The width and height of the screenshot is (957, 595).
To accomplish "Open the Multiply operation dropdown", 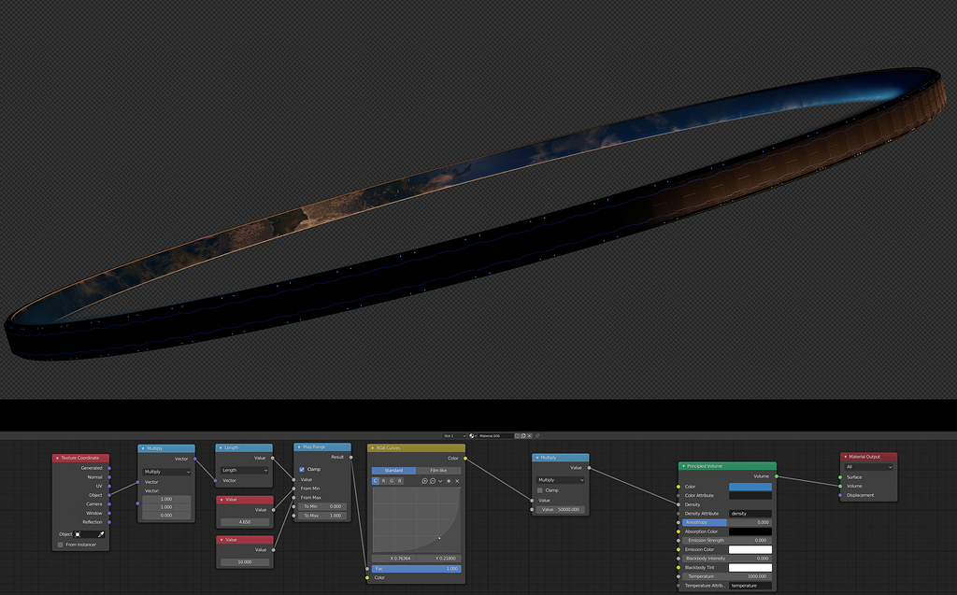I will (x=166, y=472).
